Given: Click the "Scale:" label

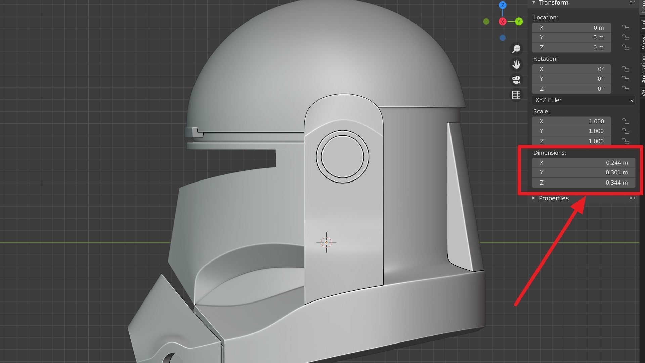Looking at the screenshot, I should (x=541, y=111).
